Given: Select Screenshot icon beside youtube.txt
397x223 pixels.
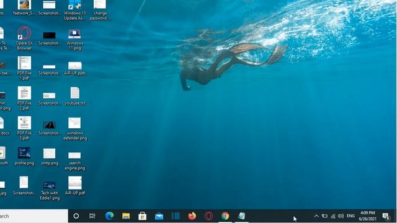Looking at the screenshot, I should (x=50, y=99).
